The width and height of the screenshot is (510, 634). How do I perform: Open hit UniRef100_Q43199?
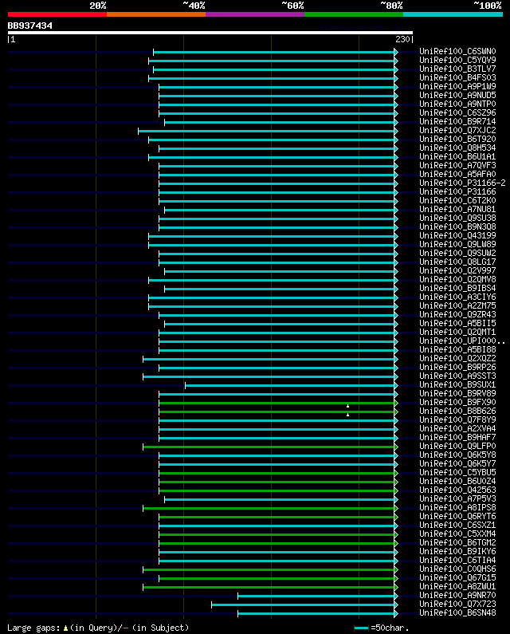click(457, 236)
